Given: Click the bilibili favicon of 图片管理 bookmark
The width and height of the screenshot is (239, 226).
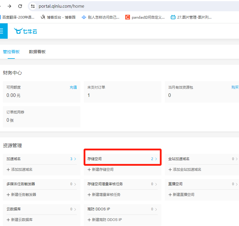Looking at the screenshot, I should tap(173, 17).
